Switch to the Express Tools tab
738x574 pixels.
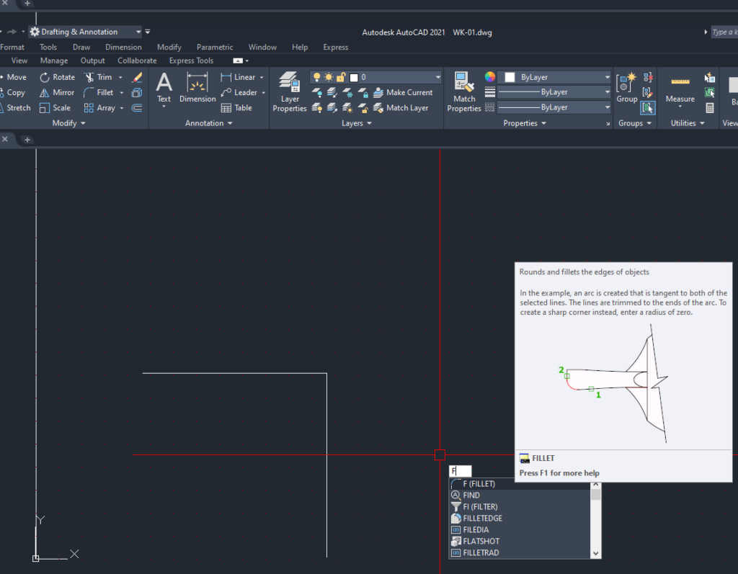coord(191,61)
